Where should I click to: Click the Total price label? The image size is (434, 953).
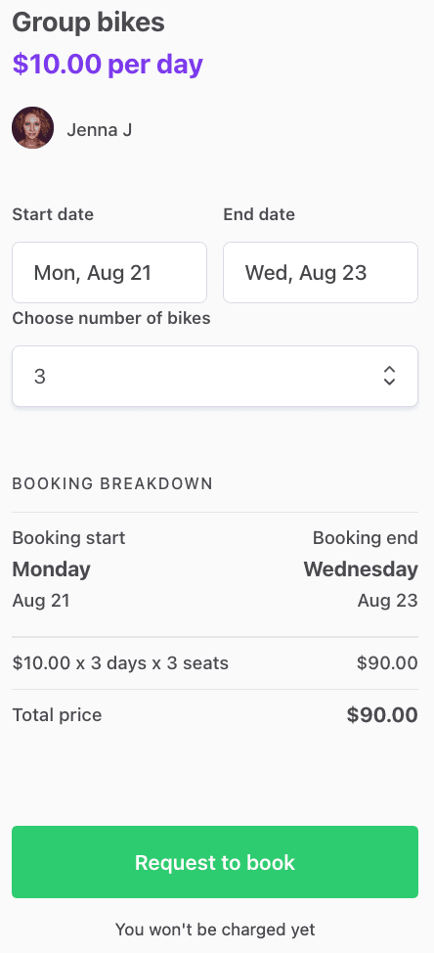coord(57,714)
